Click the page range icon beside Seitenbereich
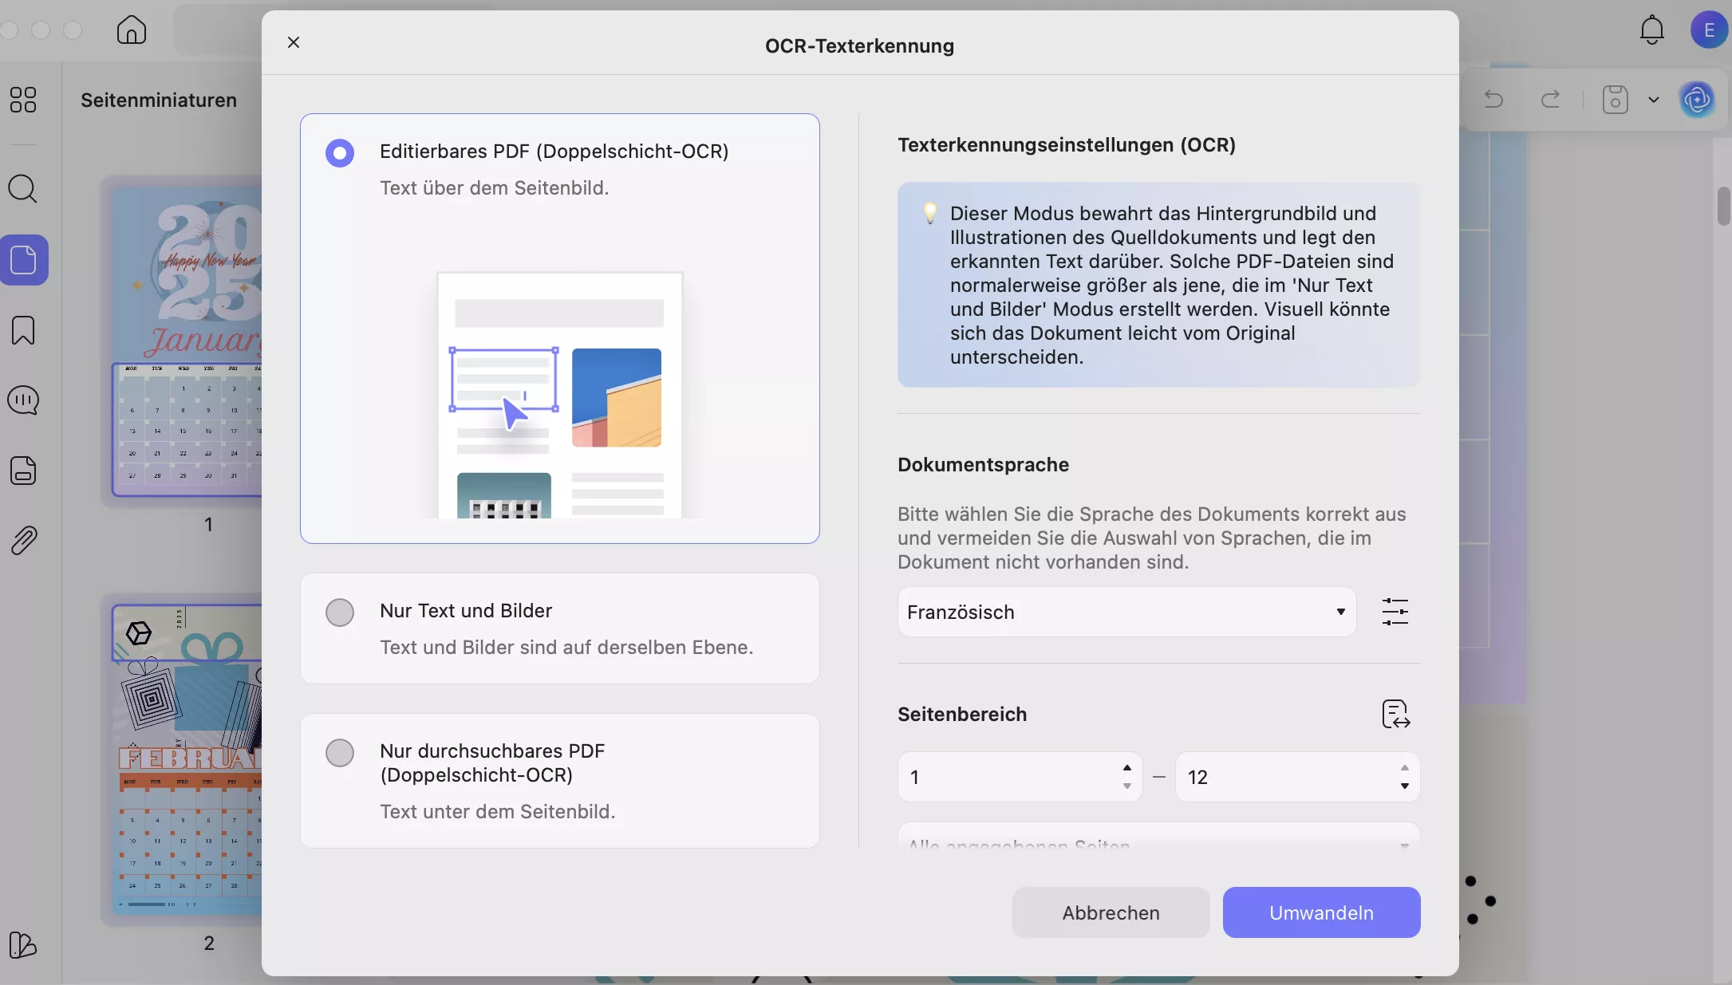1732x985 pixels. point(1395,714)
